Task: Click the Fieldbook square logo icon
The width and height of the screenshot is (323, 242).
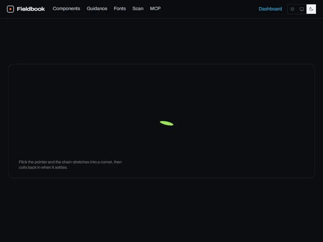Action: [x=10, y=9]
